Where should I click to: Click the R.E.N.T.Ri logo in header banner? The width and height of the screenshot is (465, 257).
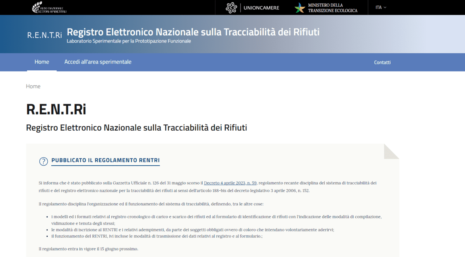44,35
